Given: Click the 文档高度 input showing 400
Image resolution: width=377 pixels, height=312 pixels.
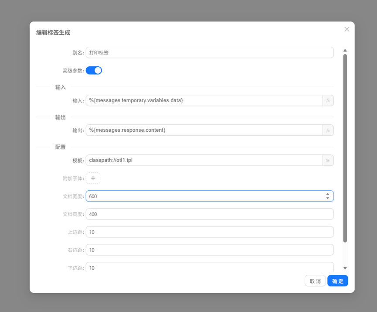Looking at the screenshot, I should (209, 214).
